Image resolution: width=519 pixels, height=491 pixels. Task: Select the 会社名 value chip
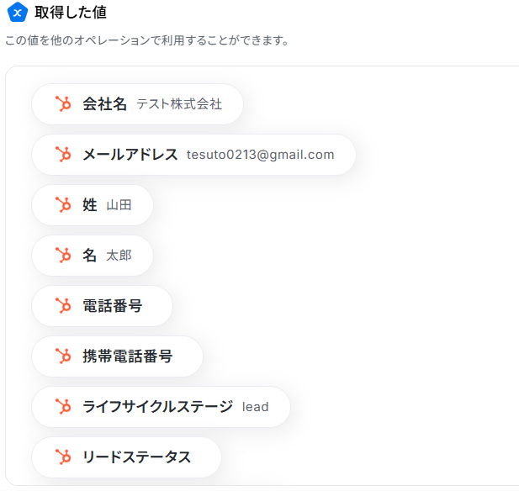coord(137,104)
